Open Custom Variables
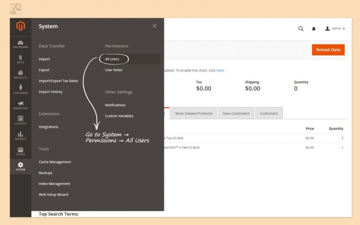 (119, 116)
